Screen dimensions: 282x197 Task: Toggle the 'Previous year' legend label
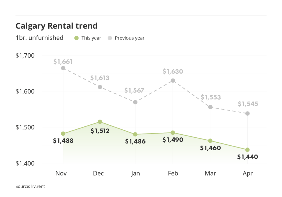(129, 38)
